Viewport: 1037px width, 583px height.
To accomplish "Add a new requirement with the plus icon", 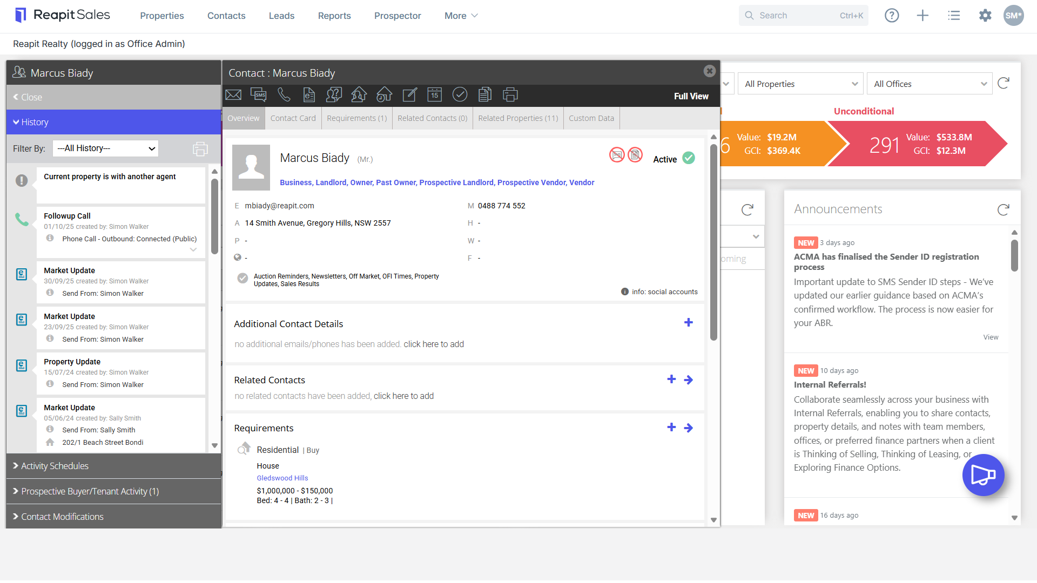I will click(671, 428).
